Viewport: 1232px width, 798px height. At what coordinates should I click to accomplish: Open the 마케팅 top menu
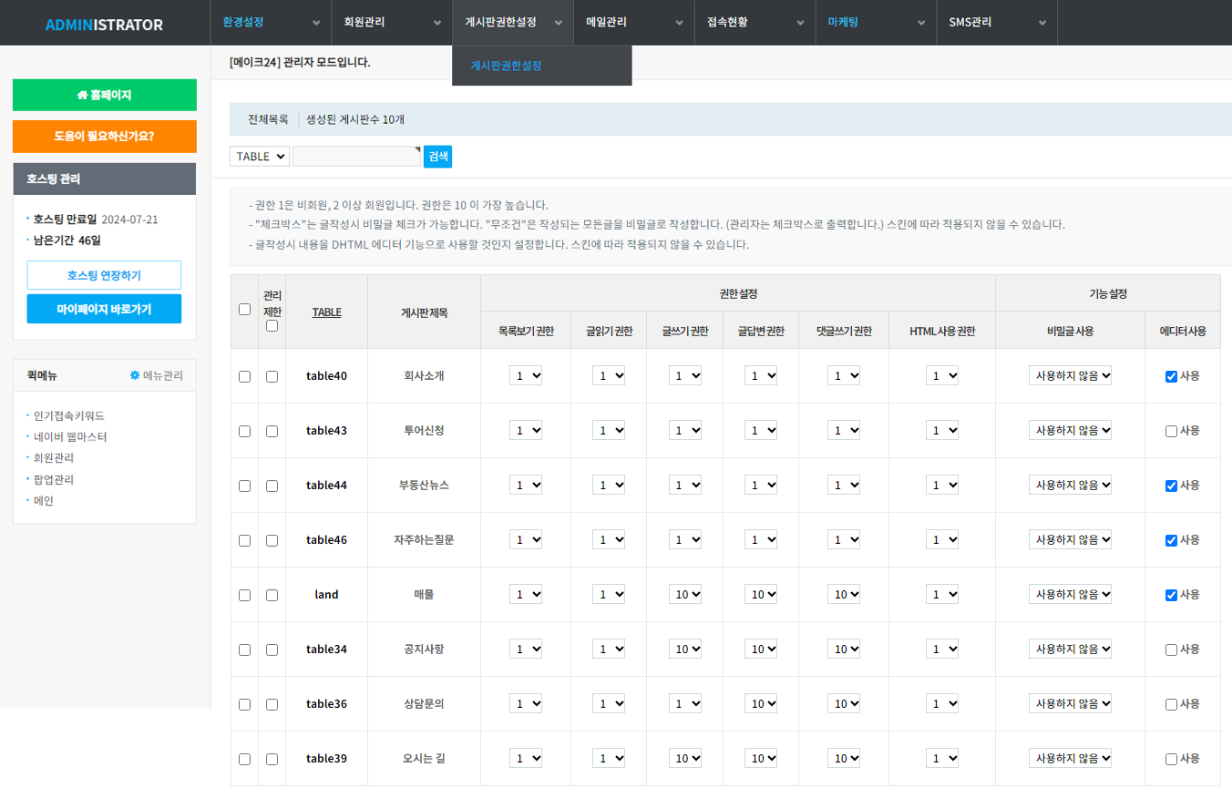876,22
